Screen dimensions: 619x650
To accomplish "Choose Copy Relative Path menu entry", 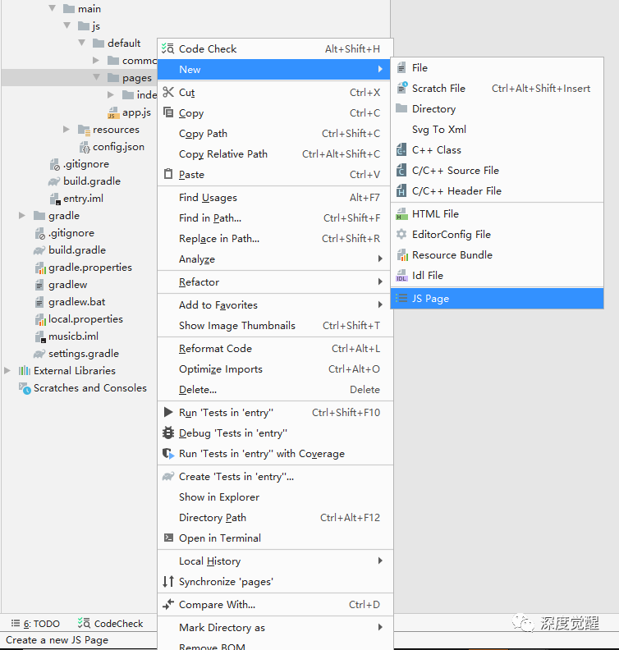I will point(275,153).
